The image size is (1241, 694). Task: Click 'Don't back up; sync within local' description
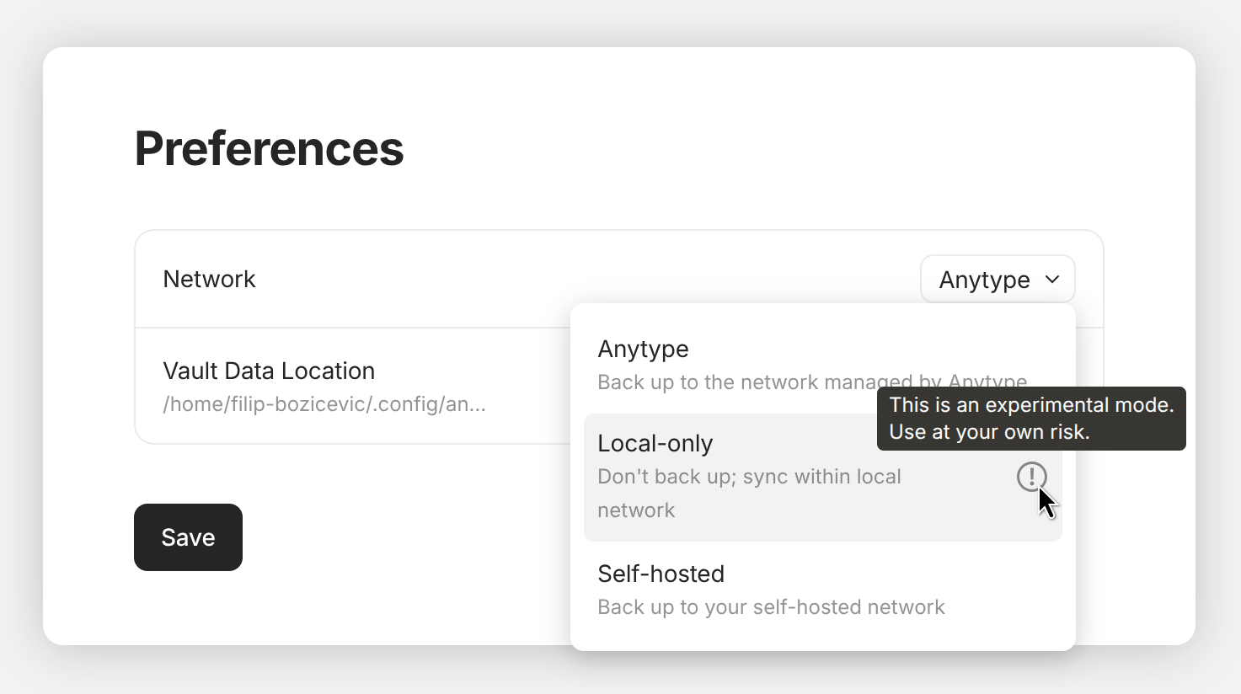tap(749, 477)
